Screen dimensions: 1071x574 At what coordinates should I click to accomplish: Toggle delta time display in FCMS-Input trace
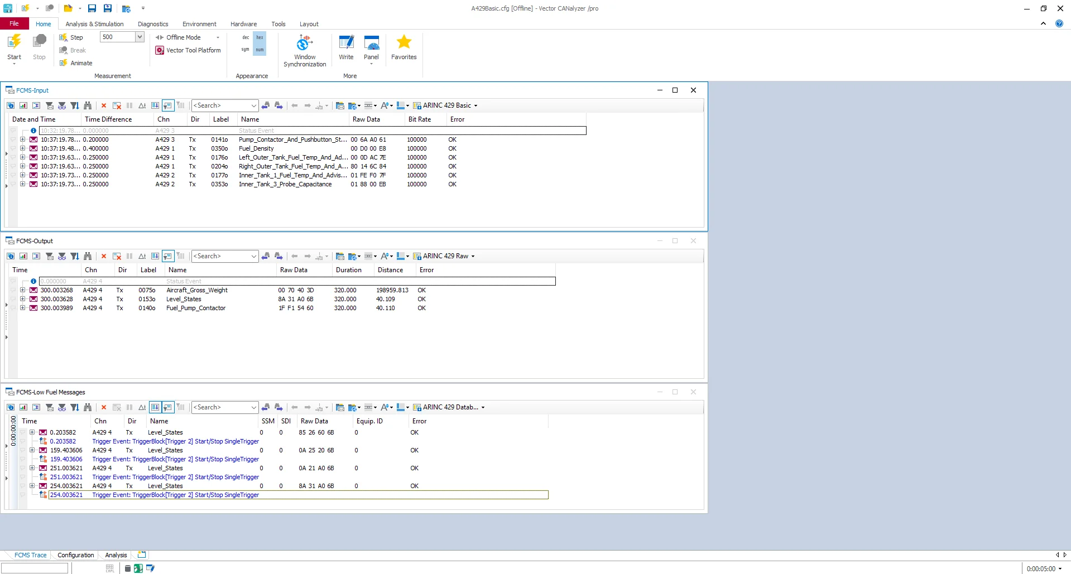(x=142, y=105)
